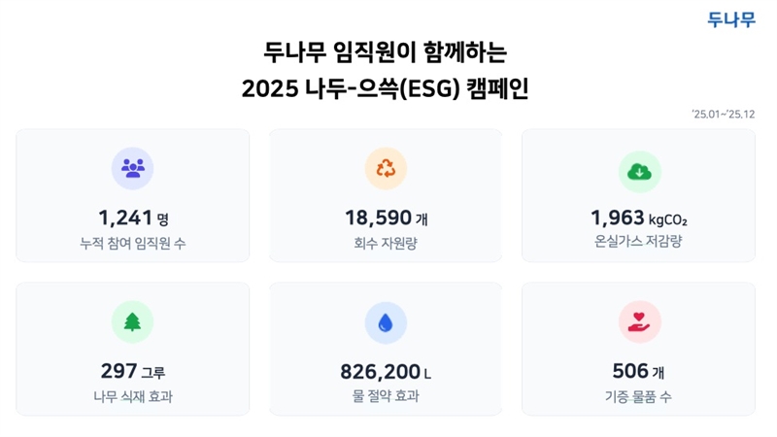Screen dimensions: 777x437
Task: Click the heart in hand donation icon
Action: click(x=639, y=322)
